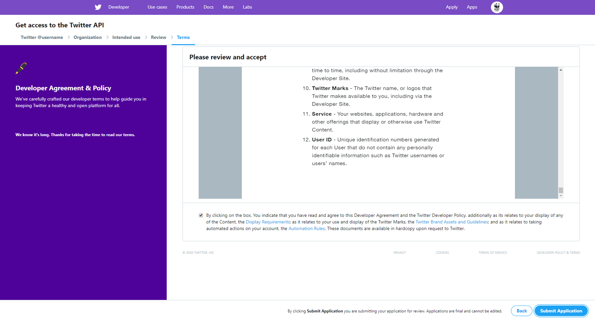Image resolution: width=595 pixels, height=321 pixels.
Task: Go to the Labs page
Action: 247,7
